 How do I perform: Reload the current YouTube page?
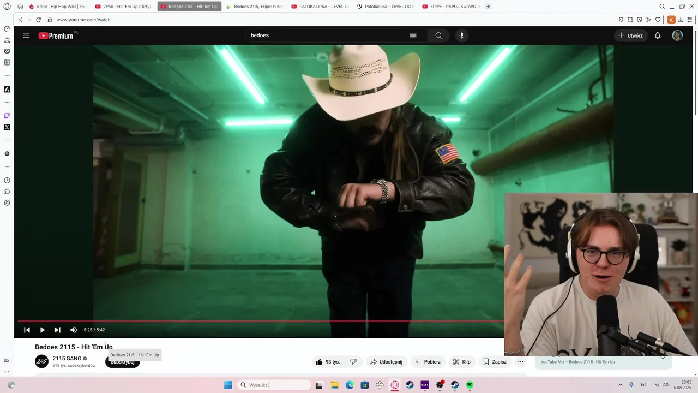click(x=39, y=20)
